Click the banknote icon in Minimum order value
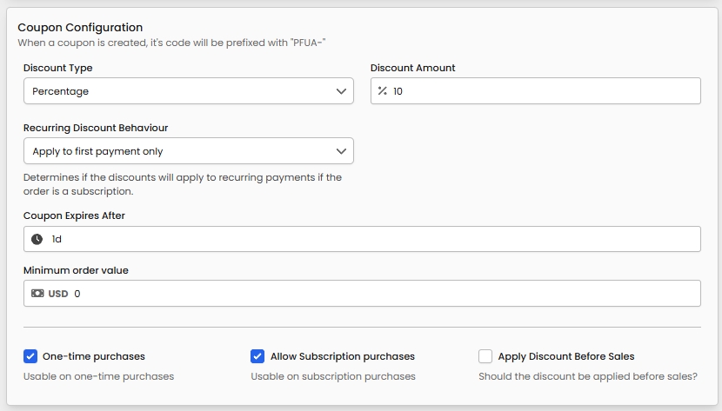This screenshot has height=411, width=722. pos(37,294)
